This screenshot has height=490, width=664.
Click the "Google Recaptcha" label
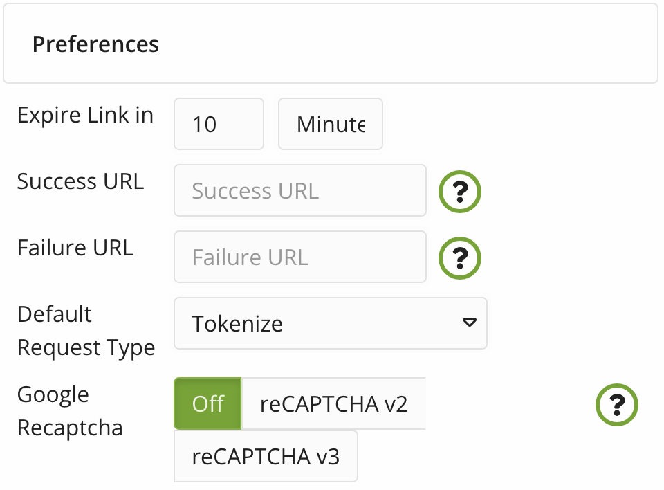tap(69, 411)
